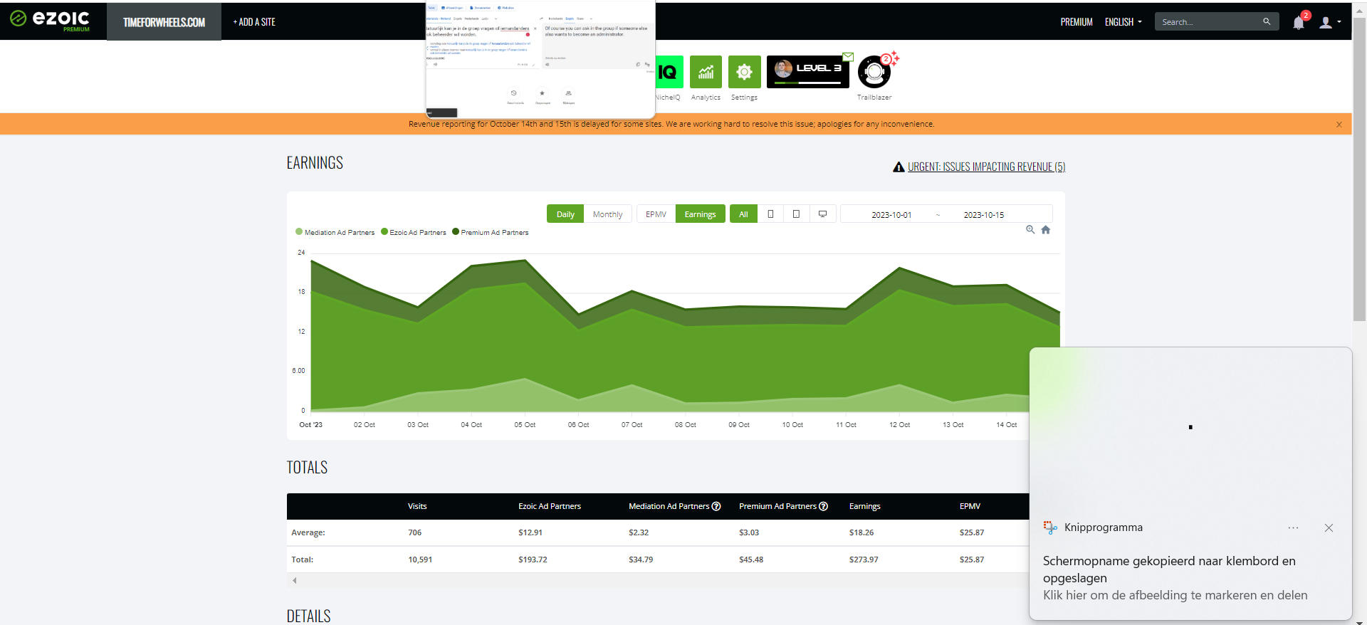Click the page vertical scrollbar
Screen dimensions: 1367x625
pos(1359,171)
